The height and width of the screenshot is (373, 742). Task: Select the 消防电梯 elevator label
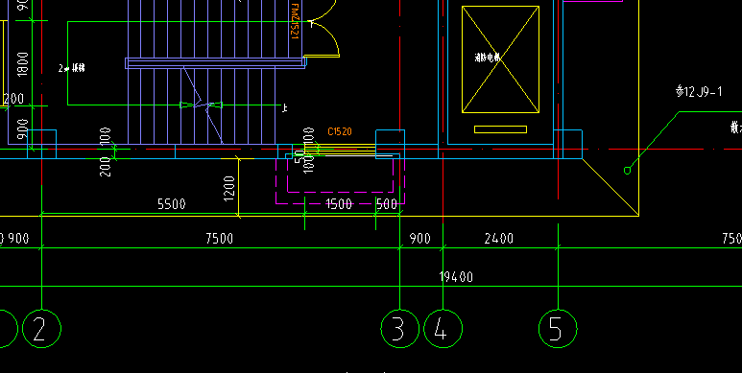[x=488, y=58]
